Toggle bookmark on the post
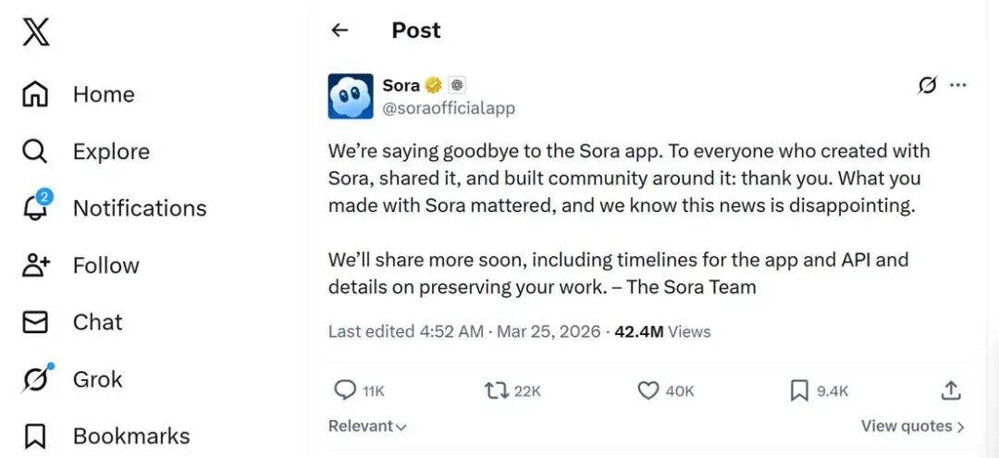The image size is (999, 458). [799, 391]
